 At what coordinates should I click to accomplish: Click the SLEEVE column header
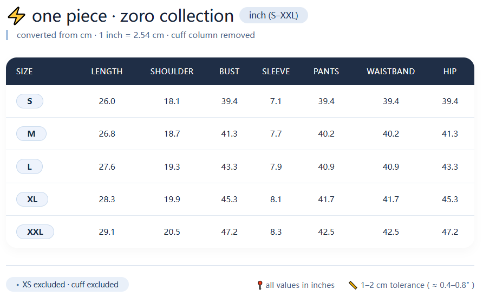pyautogui.click(x=276, y=72)
